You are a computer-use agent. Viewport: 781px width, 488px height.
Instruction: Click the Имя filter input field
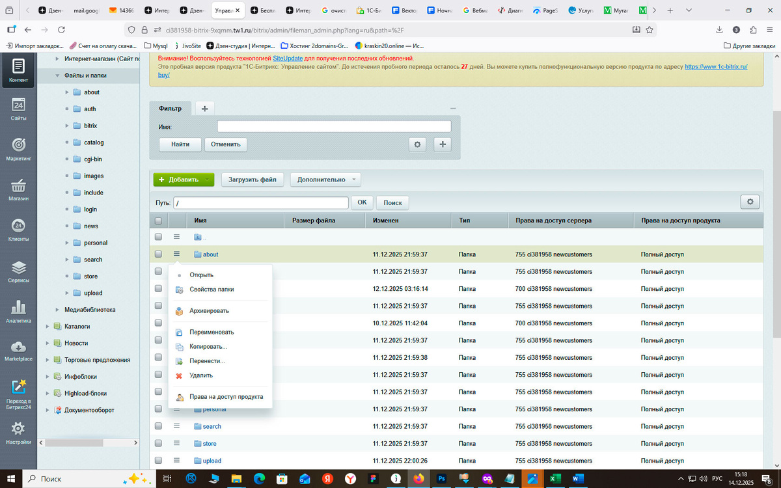(x=334, y=126)
